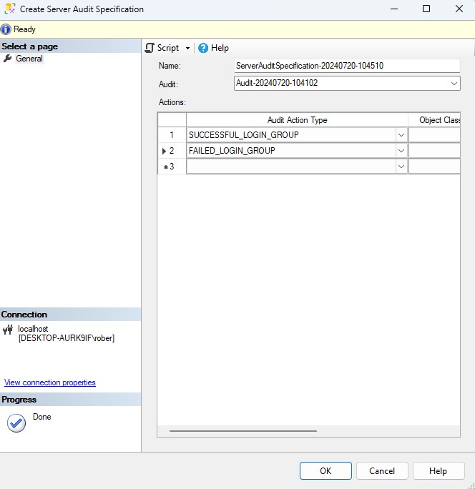Screen dimensions: 475x489
Task: Click the Name text field
Action: (x=346, y=66)
